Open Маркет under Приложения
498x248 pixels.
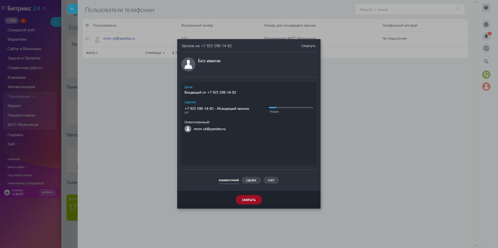click(14, 106)
